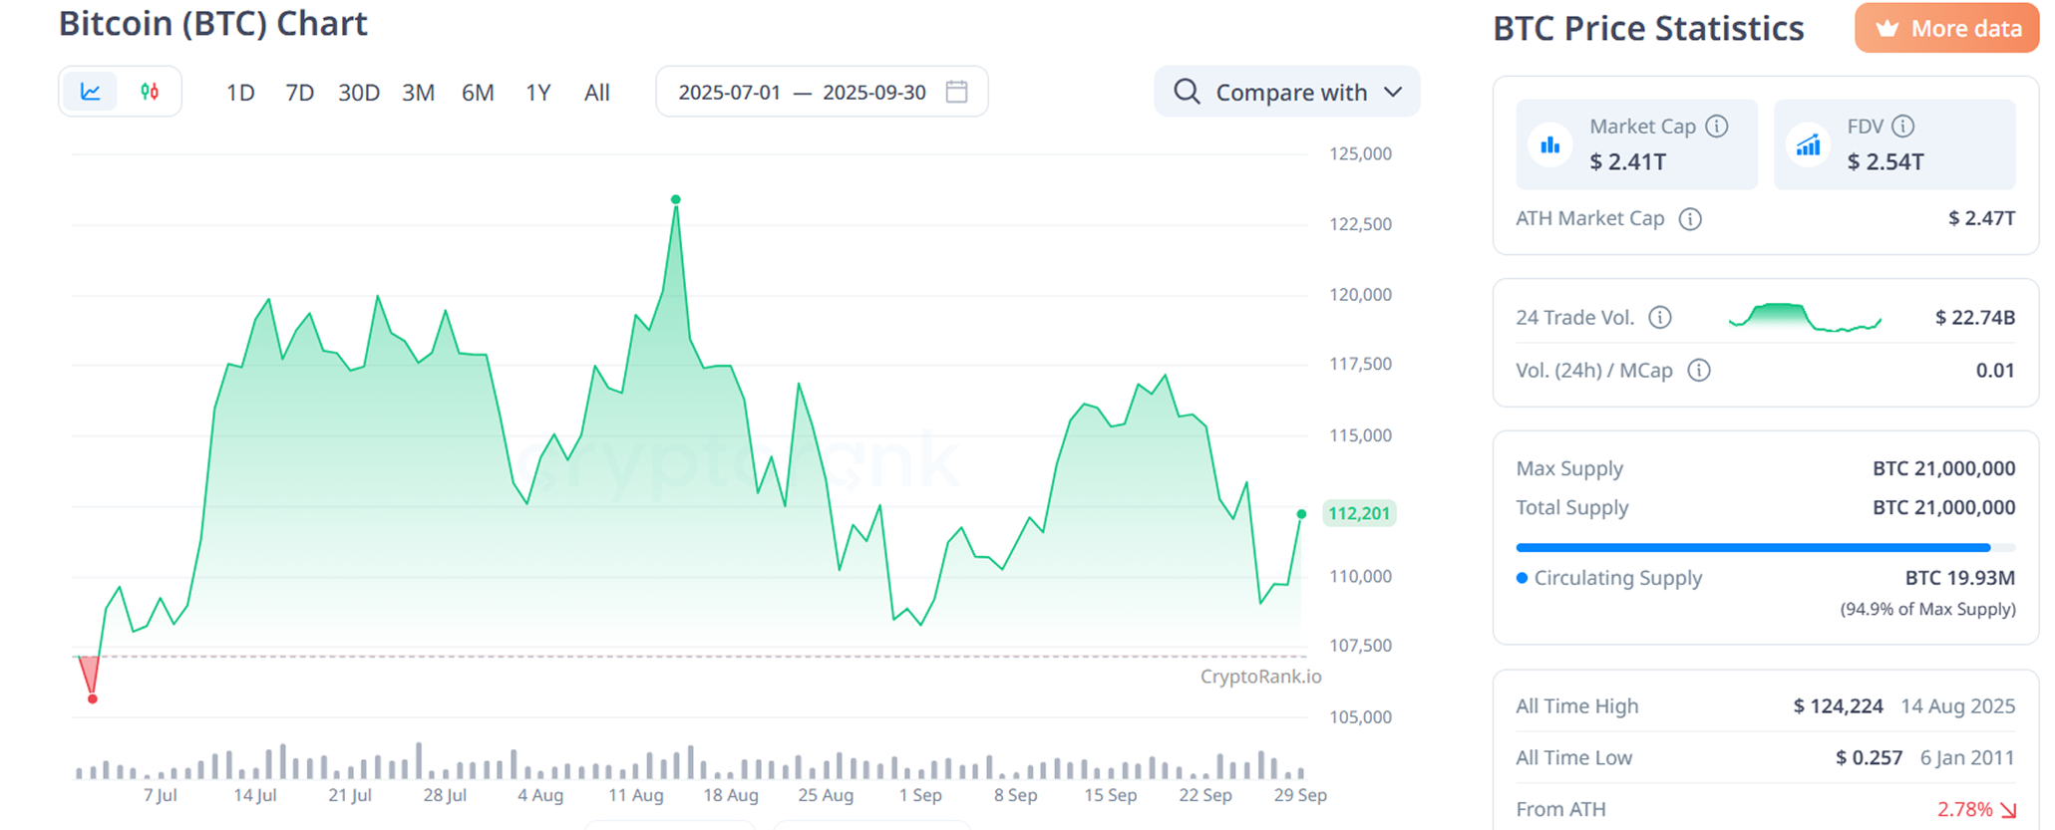Click the Market Cap info icon
This screenshot has height=830, width=2055.
[x=1717, y=127]
